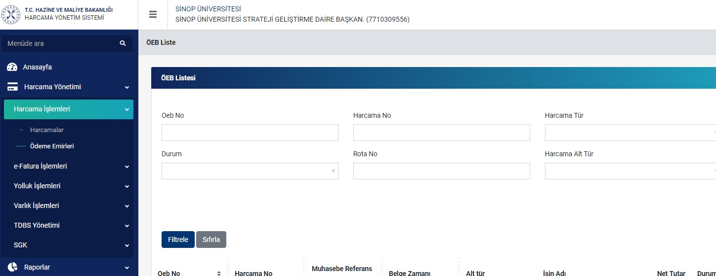Click the Net Tutar column header
Viewport: 716px width, 276px height.
(x=671, y=273)
